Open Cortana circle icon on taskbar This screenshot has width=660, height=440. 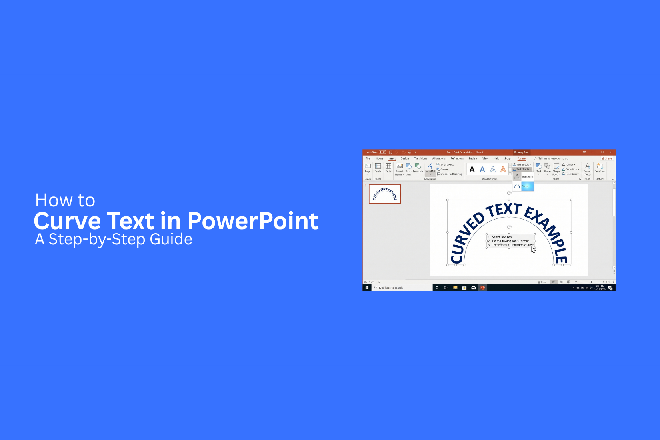pyautogui.click(x=437, y=288)
